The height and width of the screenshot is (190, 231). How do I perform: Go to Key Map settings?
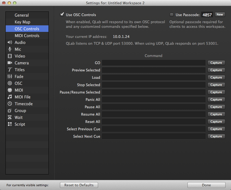[22, 22]
